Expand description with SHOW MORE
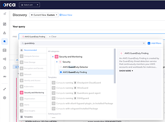This screenshot has height=122, width=165. tap(126, 71)
